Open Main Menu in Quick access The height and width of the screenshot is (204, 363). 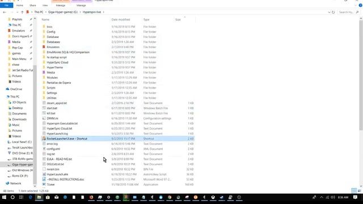click(19, 59)
